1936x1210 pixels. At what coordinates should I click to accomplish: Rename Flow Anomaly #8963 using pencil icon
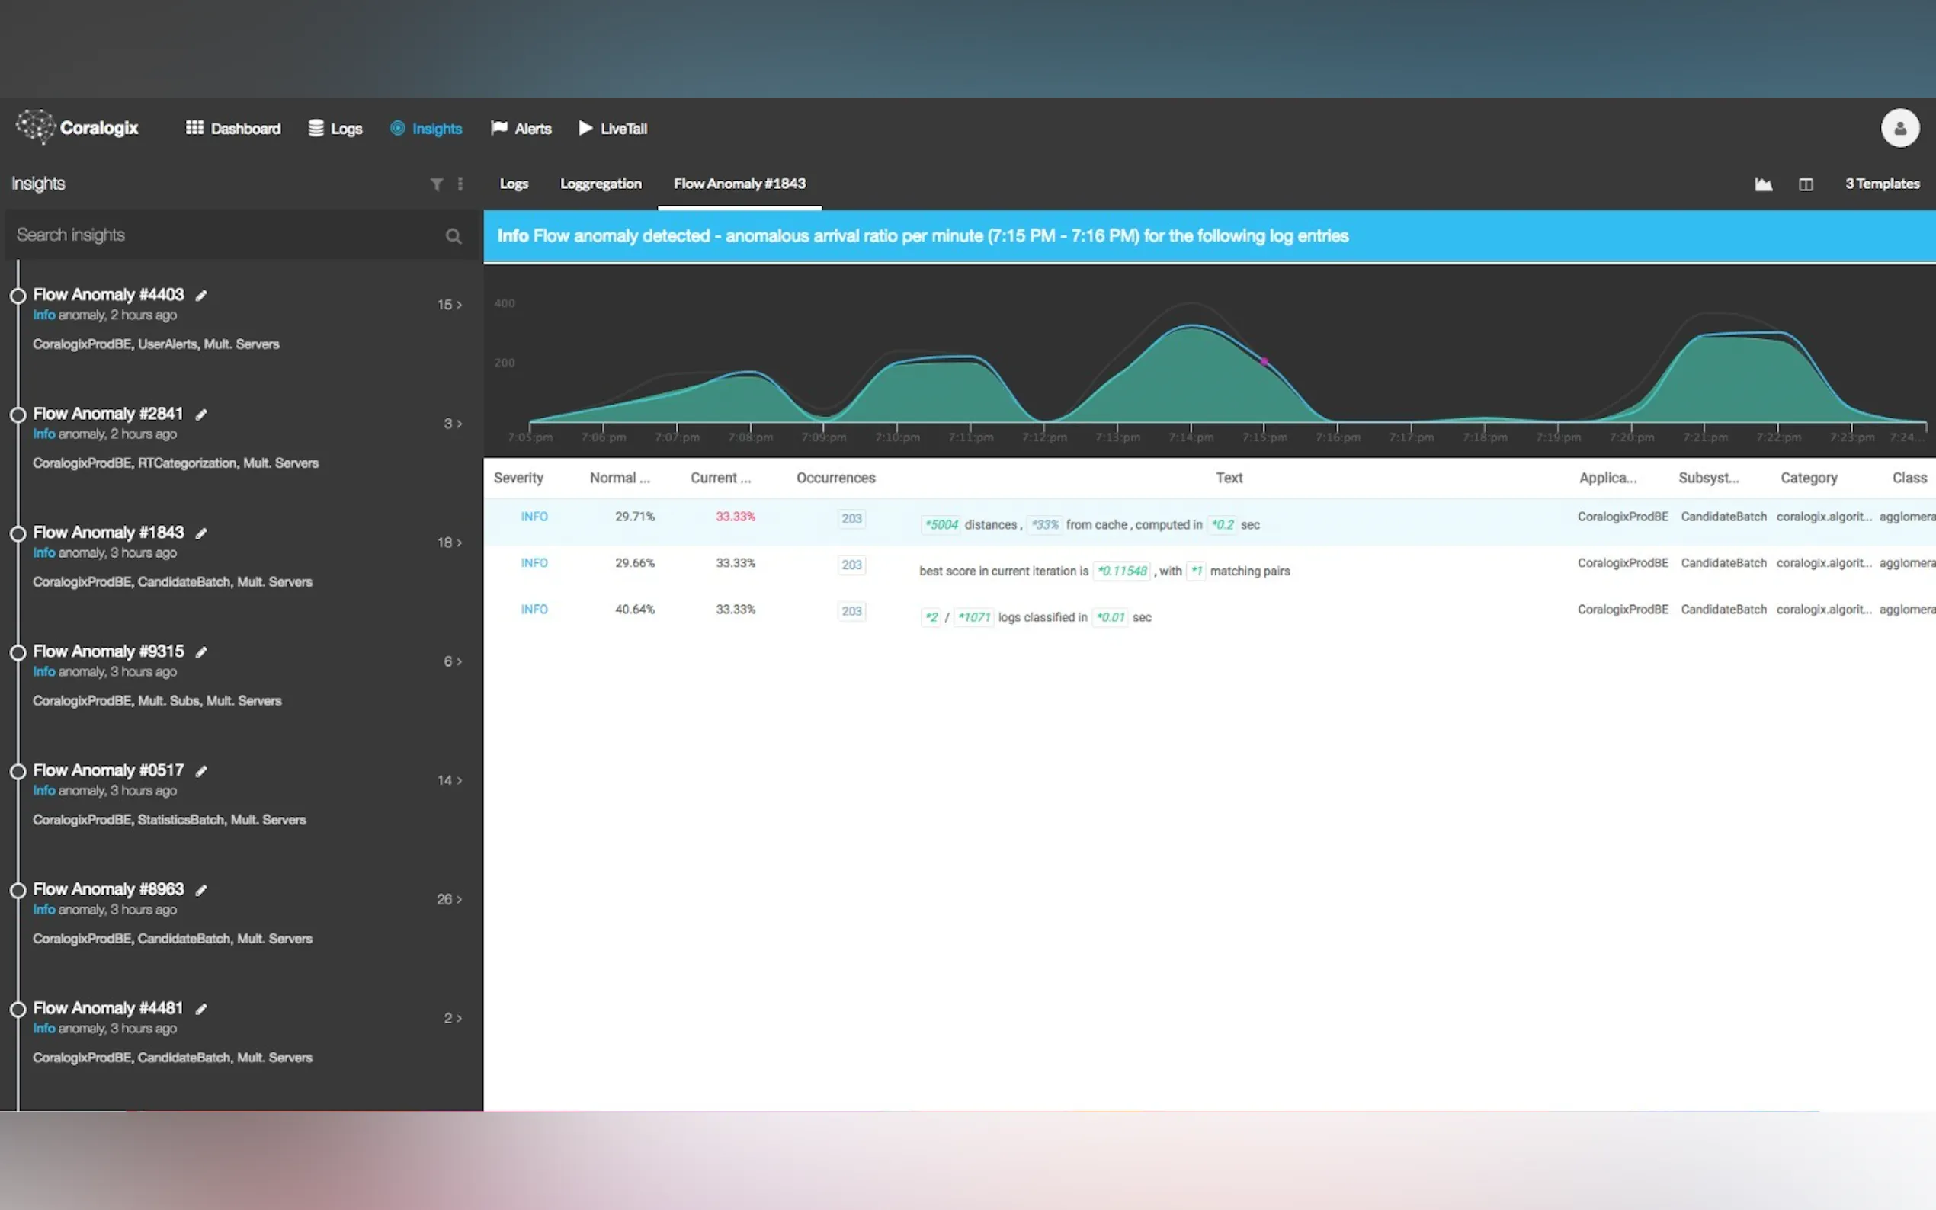coord(202,890)
